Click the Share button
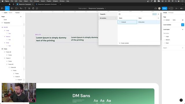 click(x=164, y=8)
